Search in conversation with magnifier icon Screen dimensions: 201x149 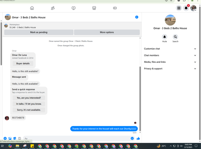point(175,37)
